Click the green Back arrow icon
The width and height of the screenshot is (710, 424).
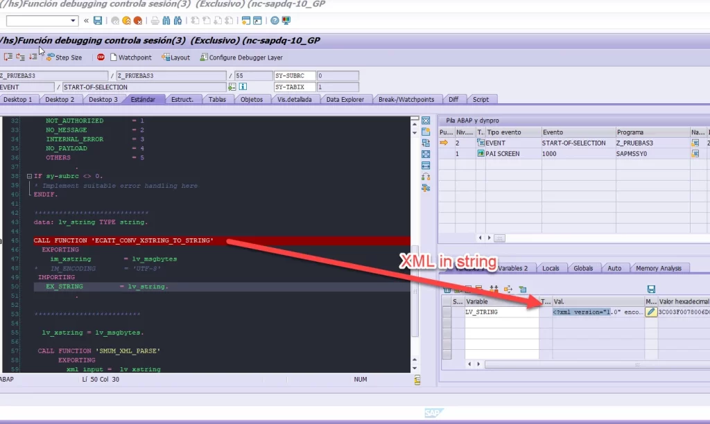point(115,20)
